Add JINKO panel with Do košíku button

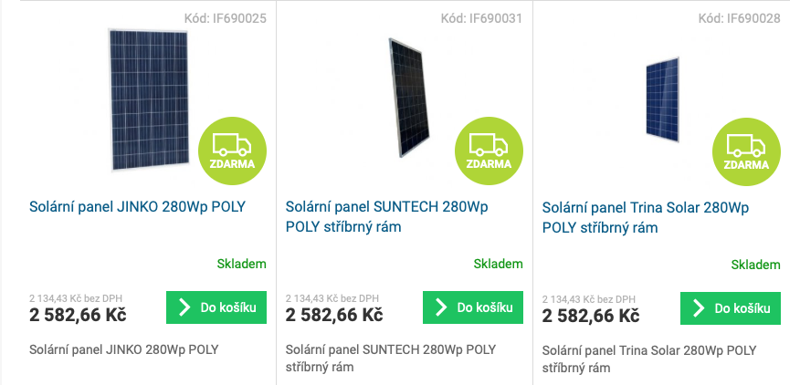click(216, 307)
